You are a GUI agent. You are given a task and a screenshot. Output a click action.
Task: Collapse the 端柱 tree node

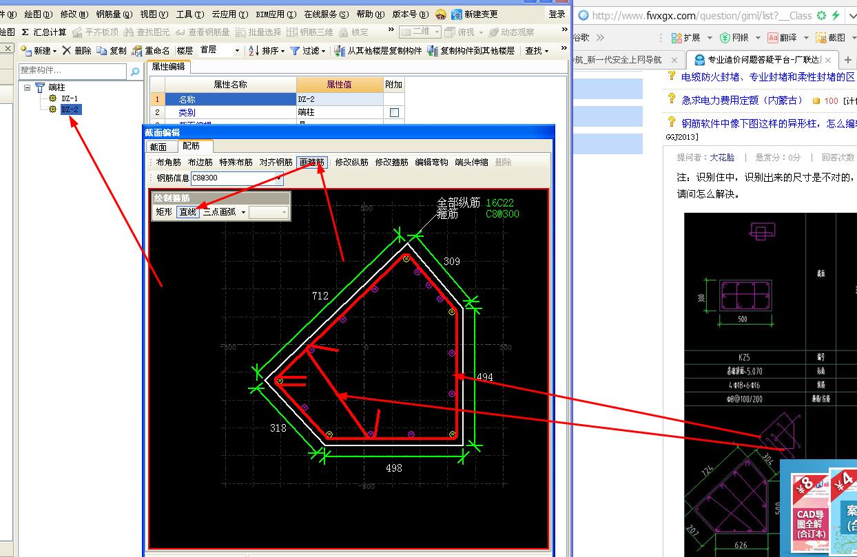coord(27,87)
